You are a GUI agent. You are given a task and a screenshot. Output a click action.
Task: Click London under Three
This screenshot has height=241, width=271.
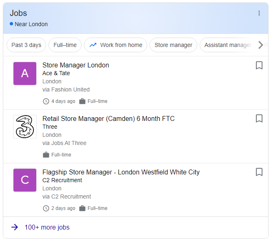click(x=52, y=135)
